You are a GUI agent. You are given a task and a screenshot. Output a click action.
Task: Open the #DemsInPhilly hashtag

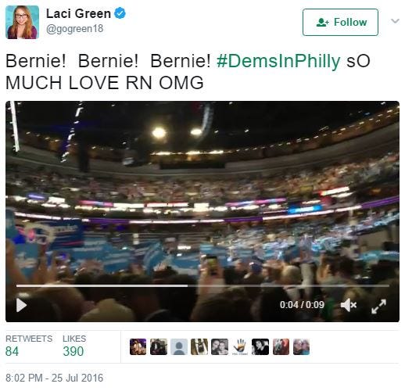(x=278, y=61)
